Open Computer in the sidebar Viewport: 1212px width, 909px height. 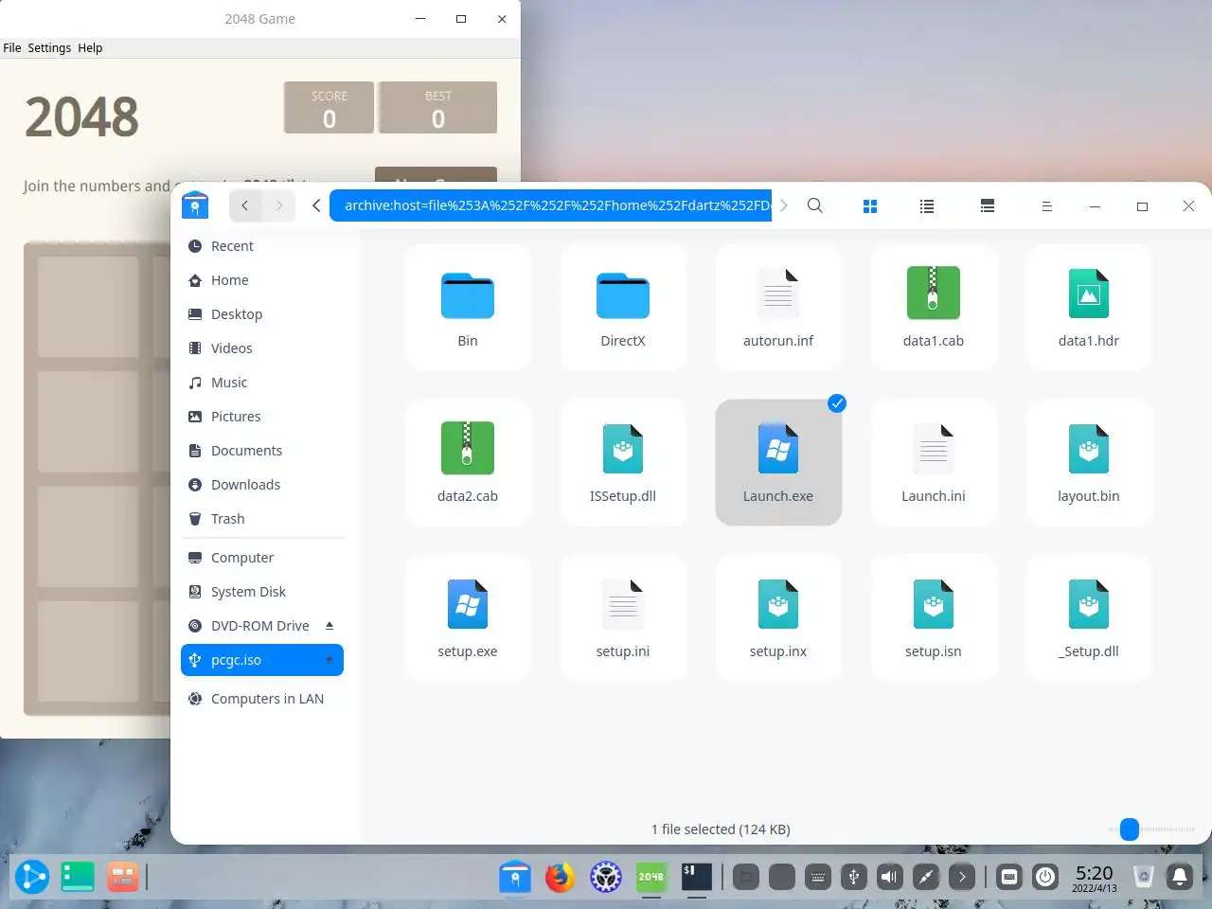coord(261,558)
